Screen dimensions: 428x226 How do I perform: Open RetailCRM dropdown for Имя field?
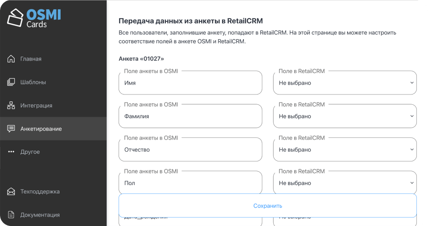[345, 83]
